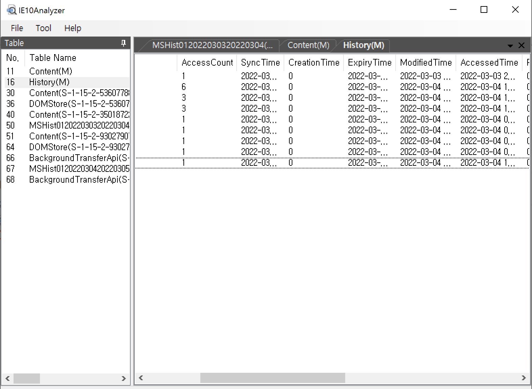Select table row 50 MSHist012022030320220304

click(67, 125)
